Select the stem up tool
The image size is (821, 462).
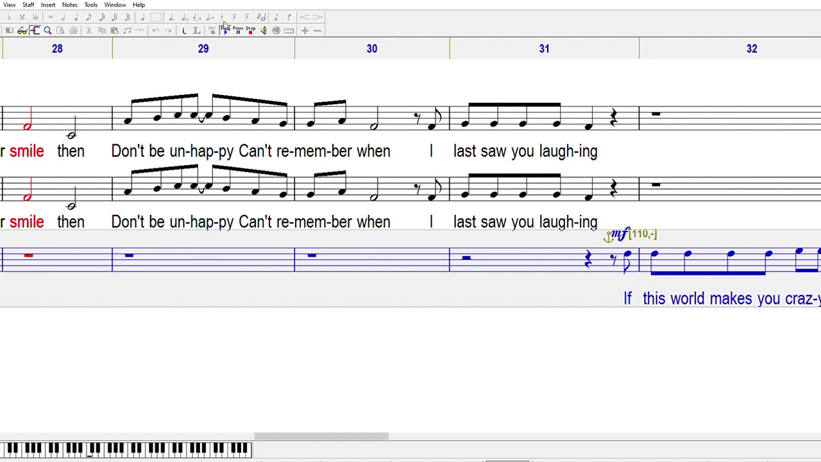pyautogui.click(x=276, y=17)
